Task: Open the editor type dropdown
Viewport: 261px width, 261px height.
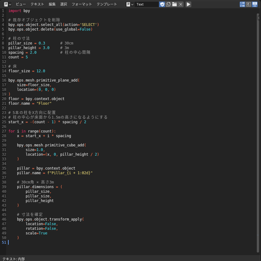Action: 7,4
